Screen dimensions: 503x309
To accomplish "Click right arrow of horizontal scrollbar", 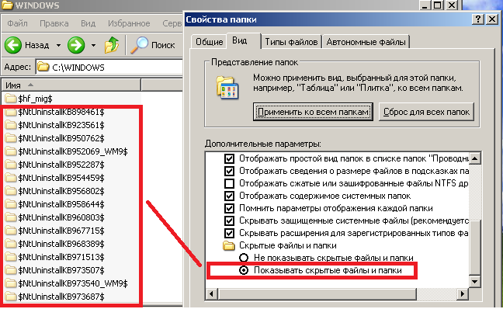I will [463, 293].
